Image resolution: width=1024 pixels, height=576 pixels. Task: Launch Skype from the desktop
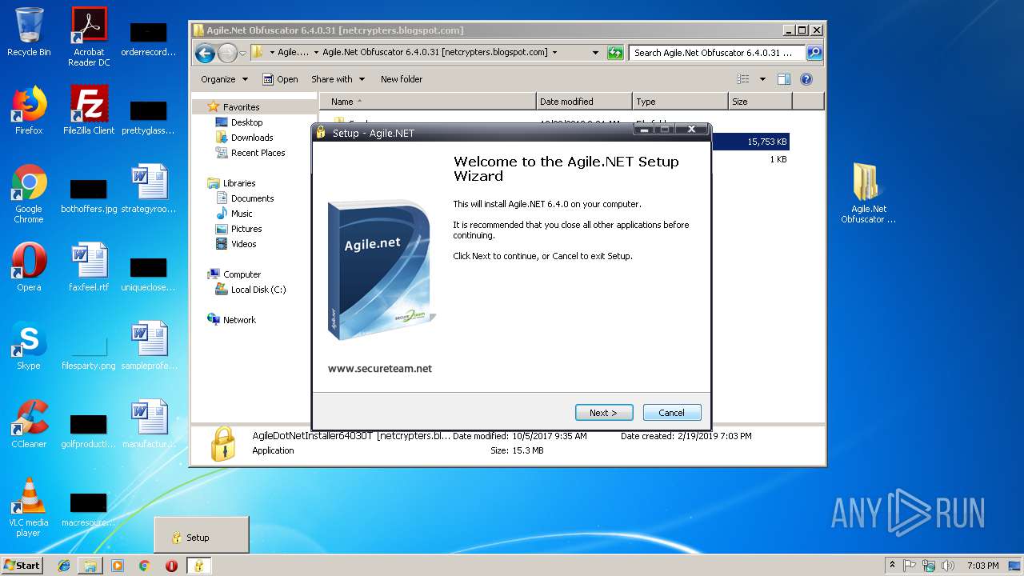click(x=29, y=346)
